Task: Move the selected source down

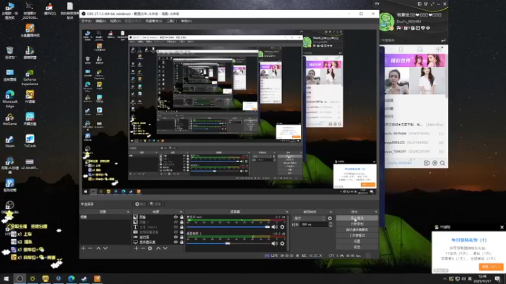Action: click(165, 248)
